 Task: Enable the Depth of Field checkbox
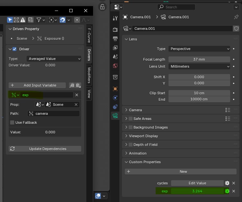(x=131, y=145)
